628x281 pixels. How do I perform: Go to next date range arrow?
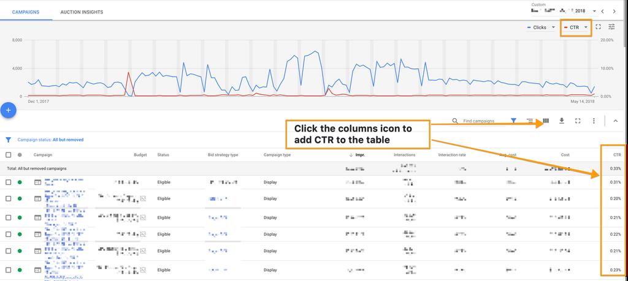point(615,11)
